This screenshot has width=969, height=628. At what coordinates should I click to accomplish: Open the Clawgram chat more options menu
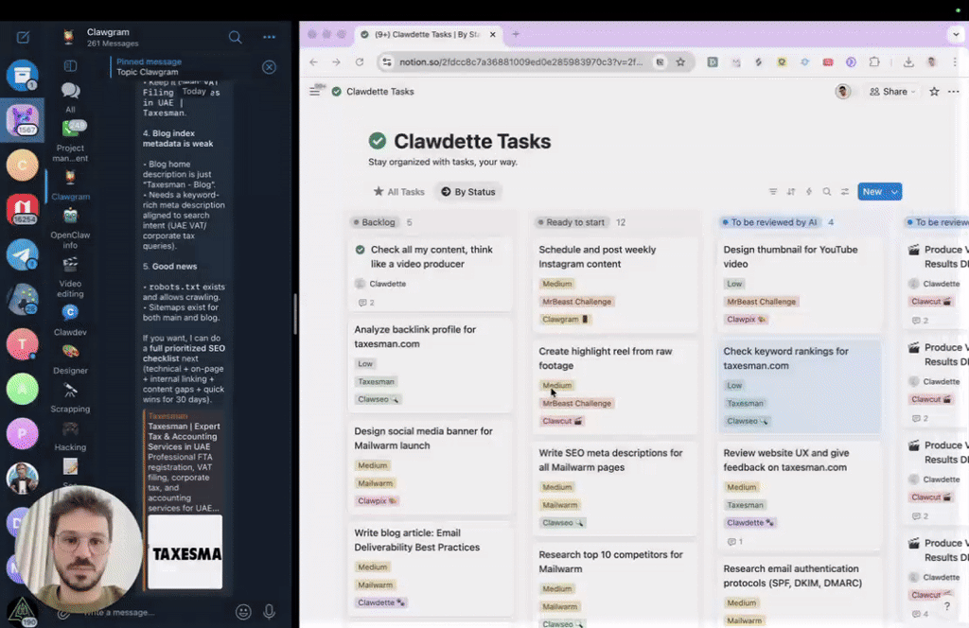(269, 37)
